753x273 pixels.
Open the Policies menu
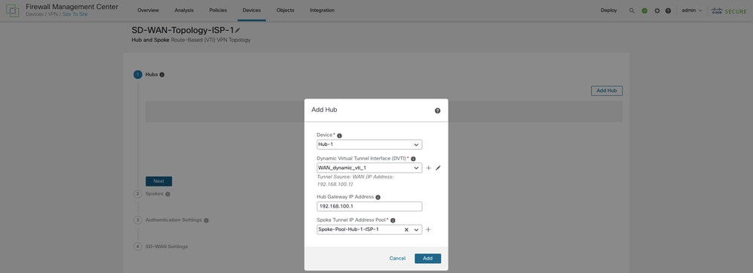click(x=218, y=11)
